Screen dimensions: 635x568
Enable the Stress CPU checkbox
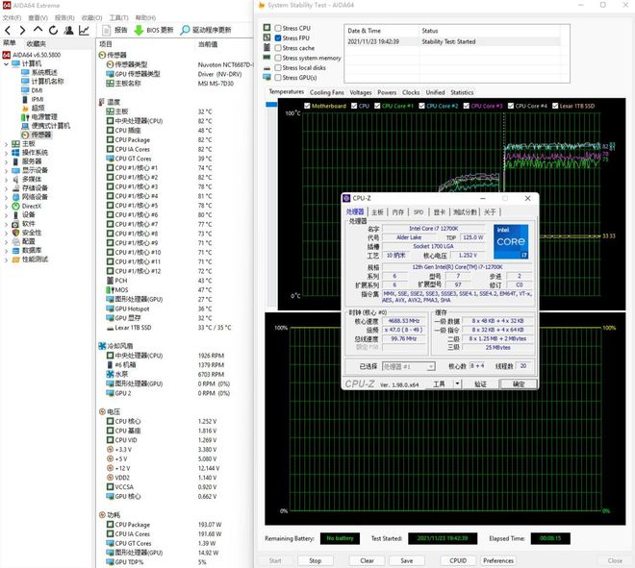[x=278, y=28]
